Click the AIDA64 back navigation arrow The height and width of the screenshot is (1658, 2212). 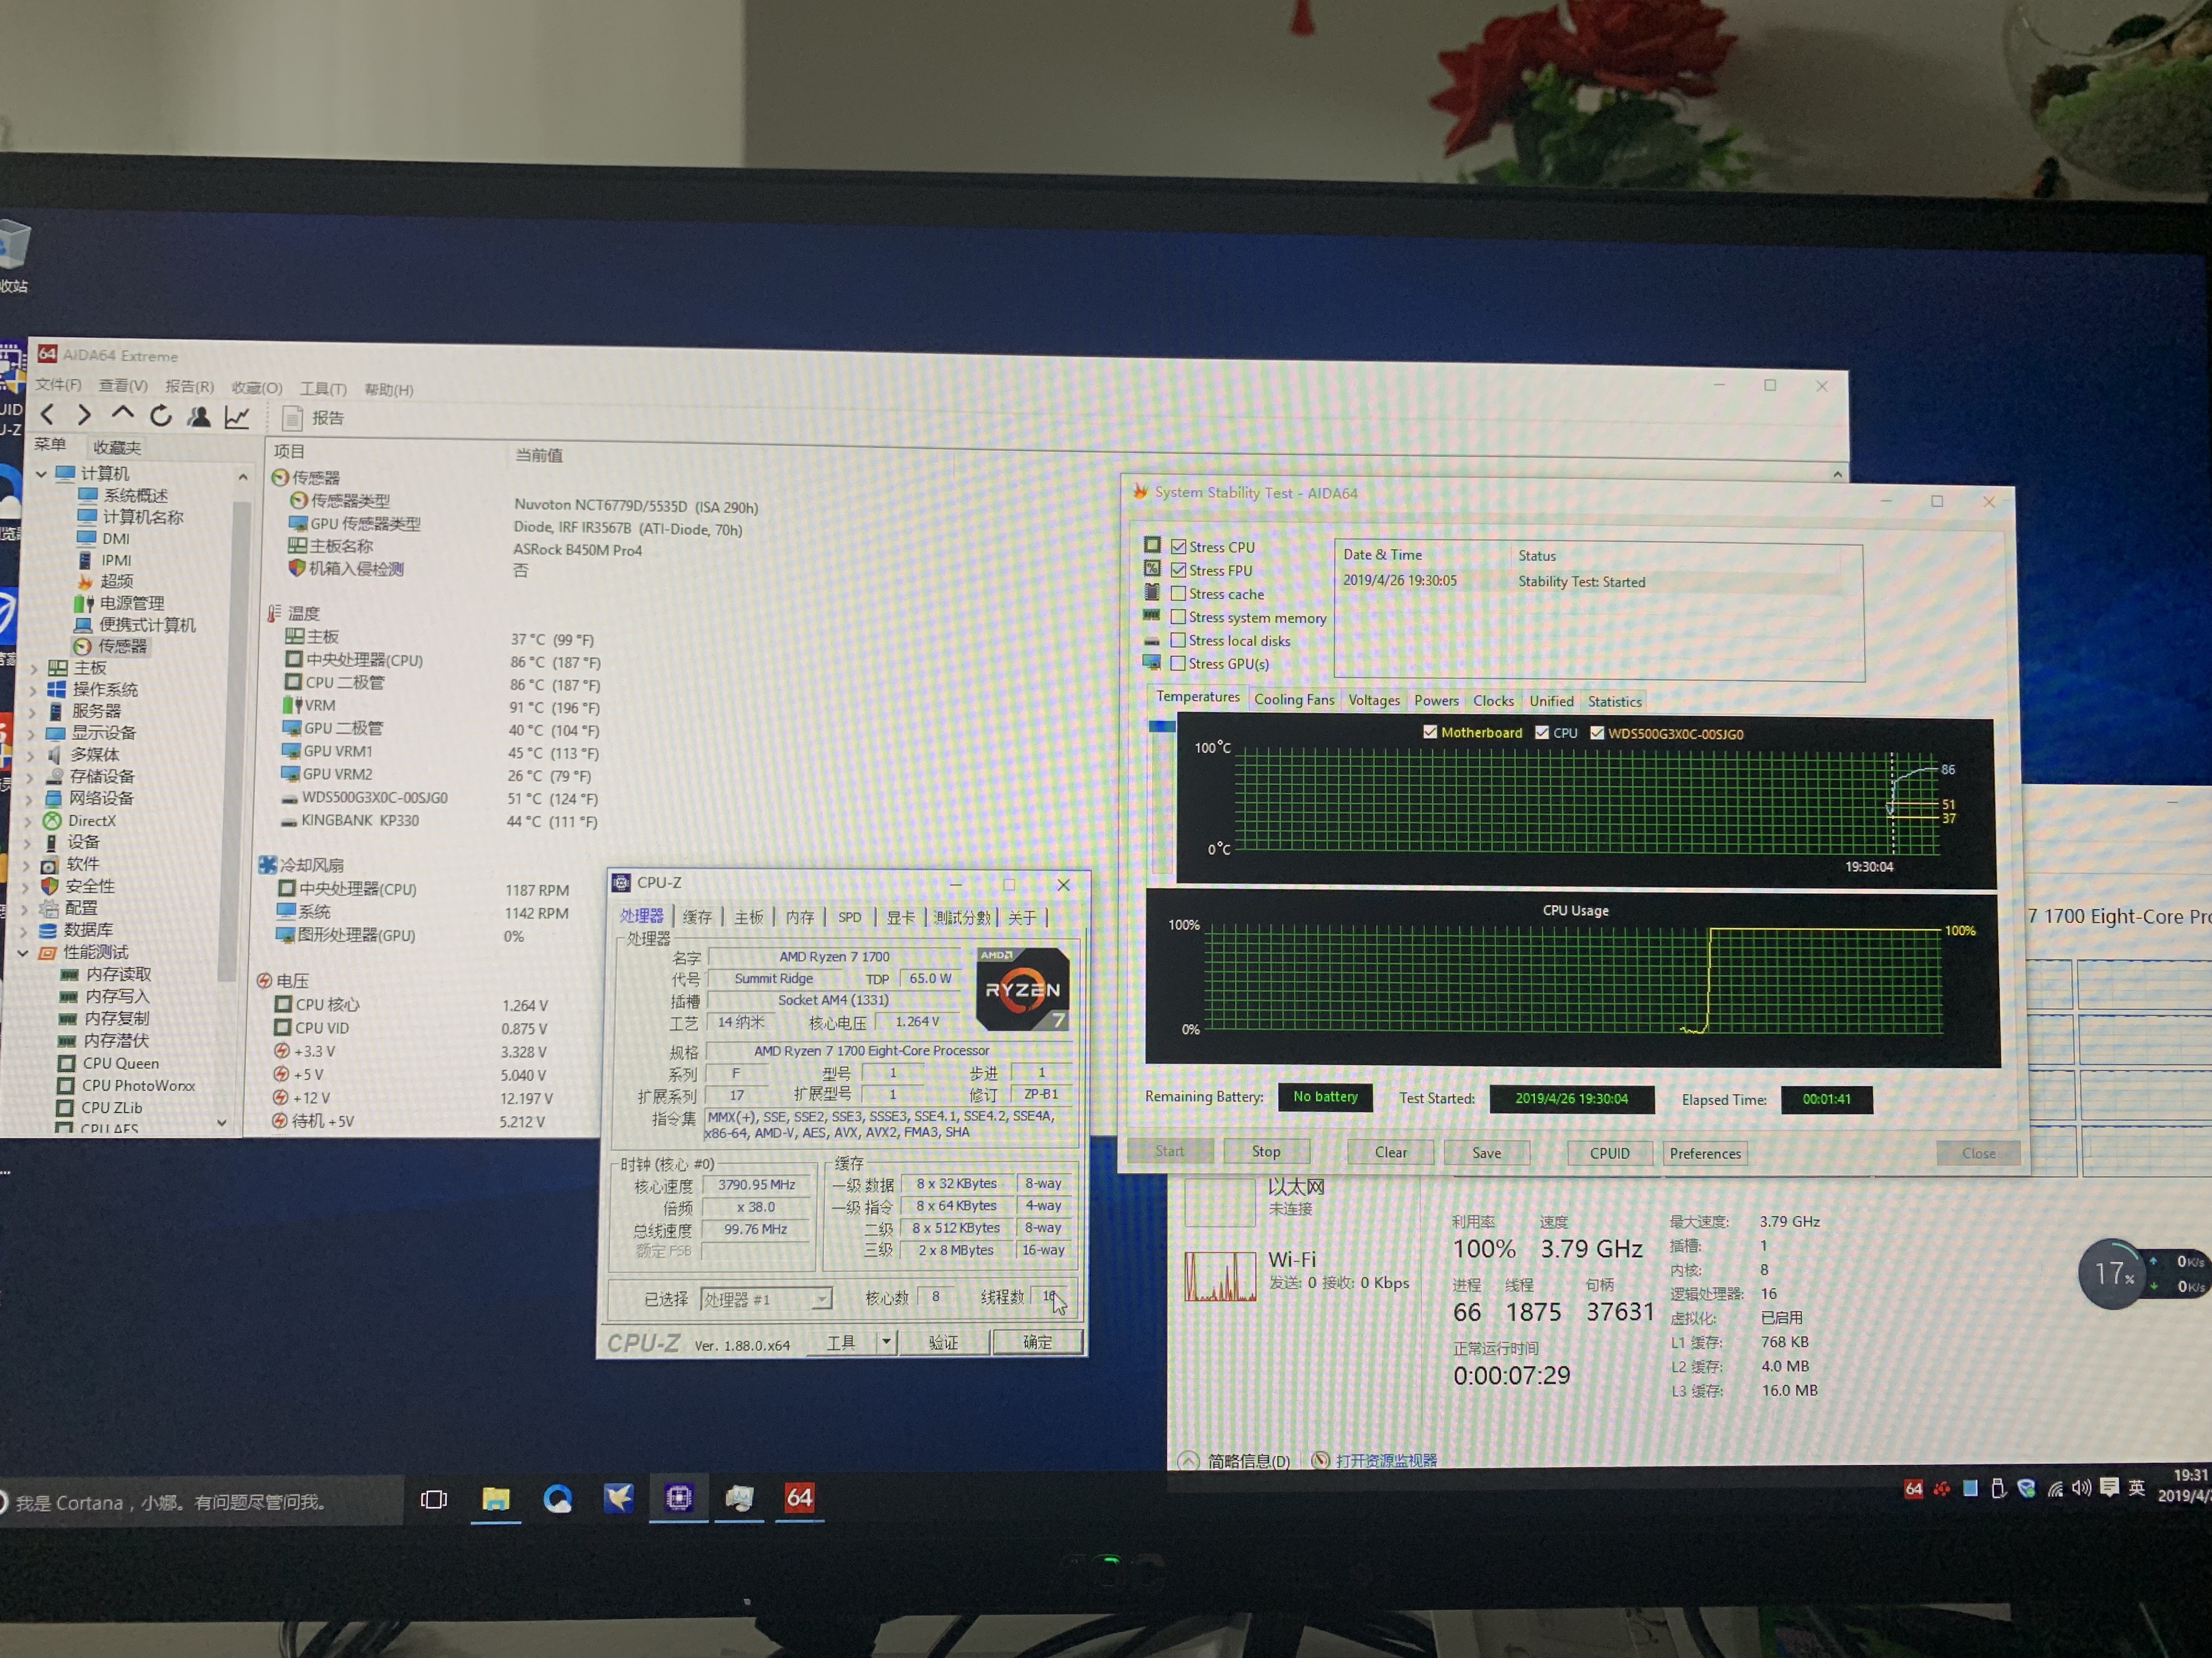[47, 414]
